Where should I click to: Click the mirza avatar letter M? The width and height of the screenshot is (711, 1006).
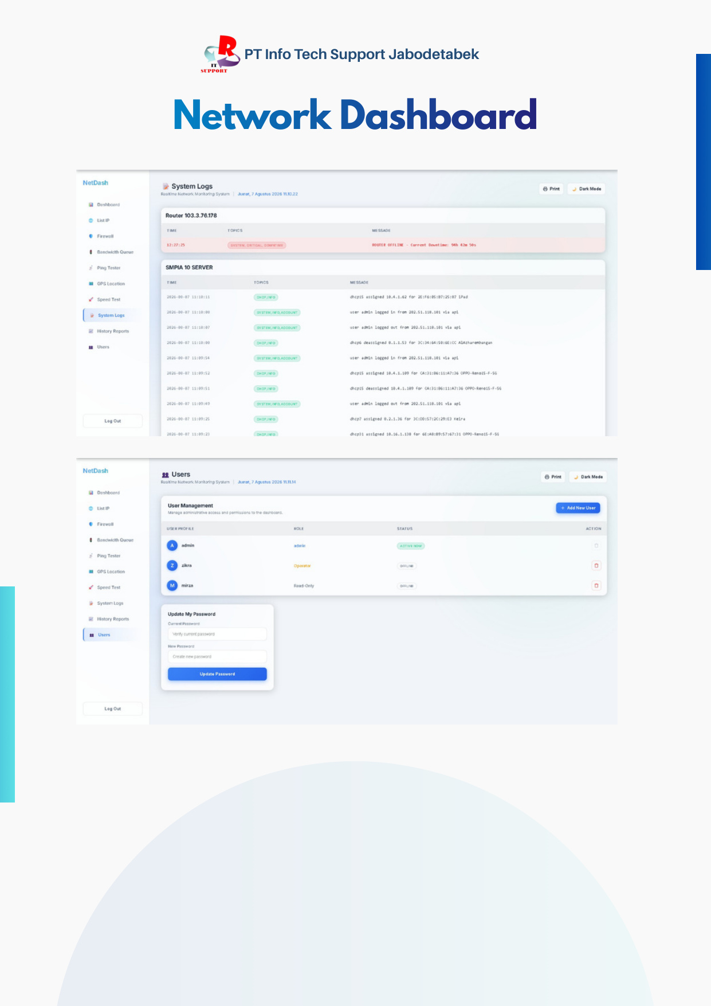(172, 586)
